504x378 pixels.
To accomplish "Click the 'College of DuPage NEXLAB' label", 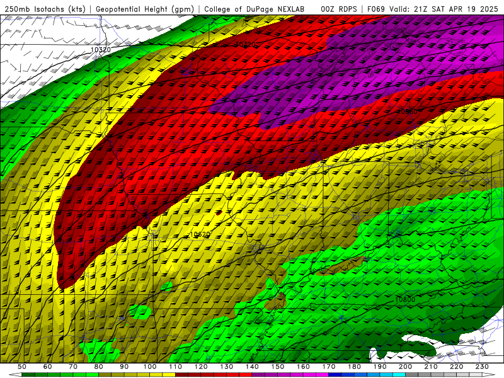I will tap(255, 9).
